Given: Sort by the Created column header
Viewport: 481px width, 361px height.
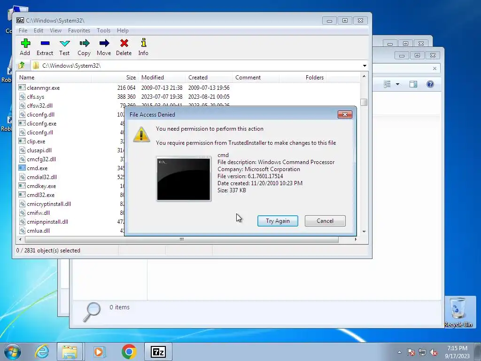Looking at the screenshot, I should coord(209,78).
